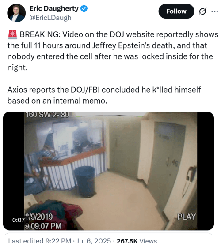Click the 0:07 video duration label
Viewport: 221px width, 247px height.
(19, 220)
